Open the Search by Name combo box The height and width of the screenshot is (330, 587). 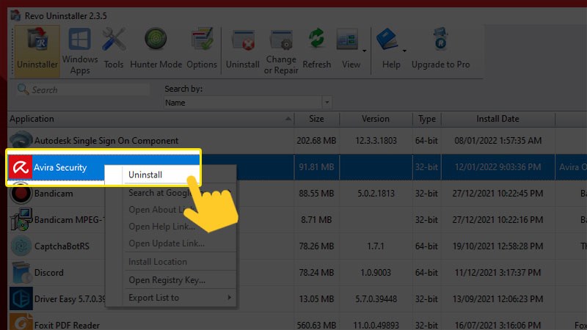[x=248, y=102]
